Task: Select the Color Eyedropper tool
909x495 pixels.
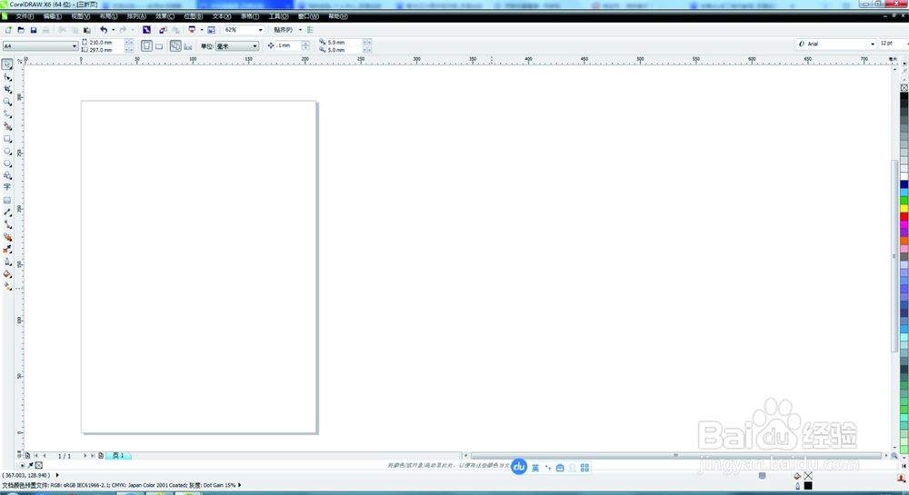Action: pos(7,250)
